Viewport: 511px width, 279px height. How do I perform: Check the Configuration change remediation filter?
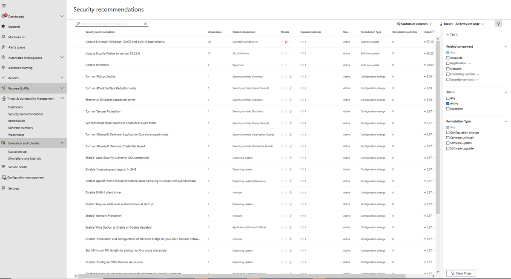pyautogui.click(x=448, y=132)
